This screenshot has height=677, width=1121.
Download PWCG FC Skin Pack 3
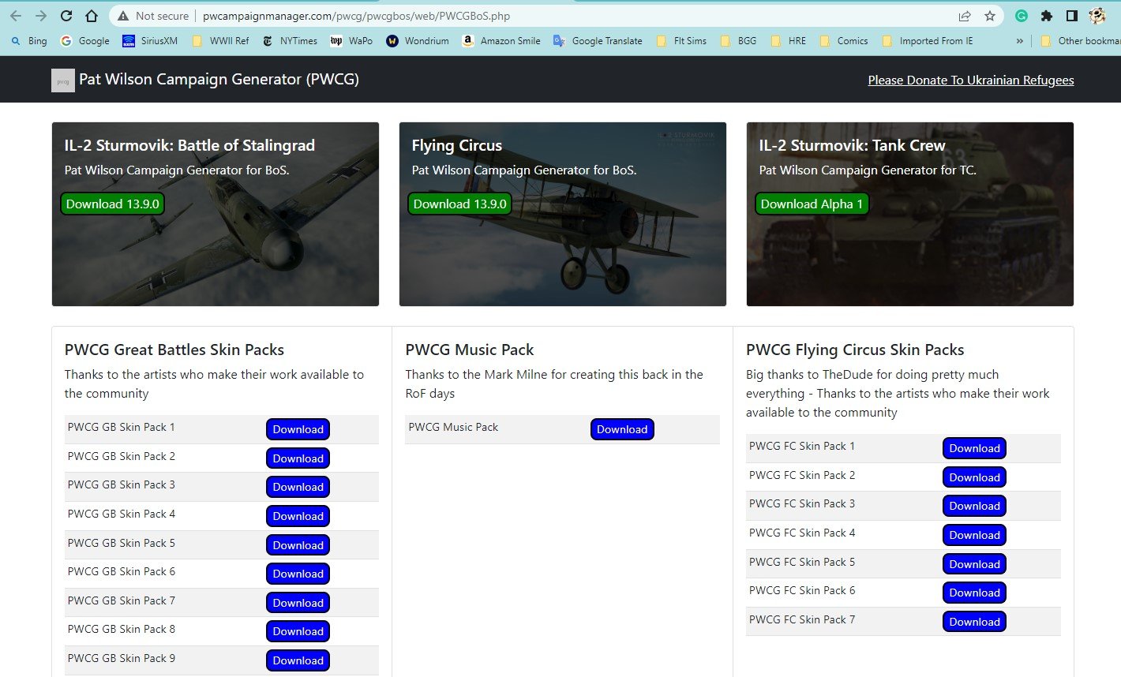pos(974,506)
